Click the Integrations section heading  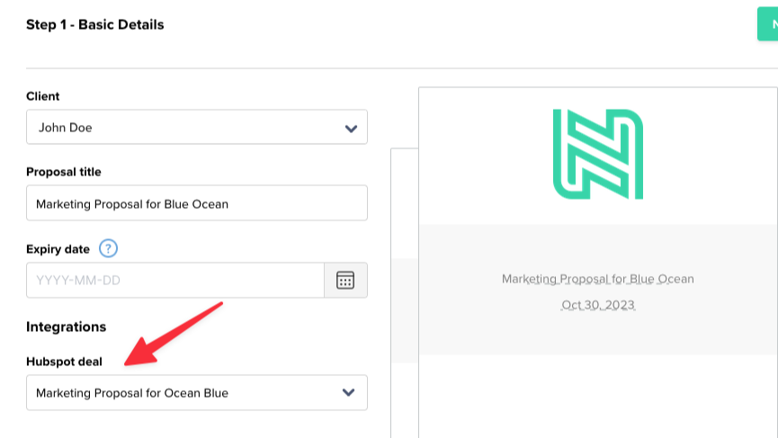[67, 326]
